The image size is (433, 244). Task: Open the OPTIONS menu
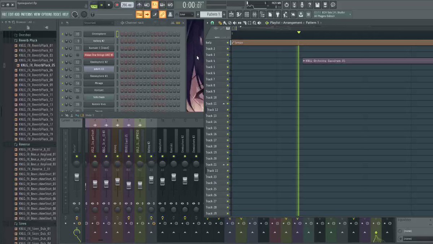(47, 14)
